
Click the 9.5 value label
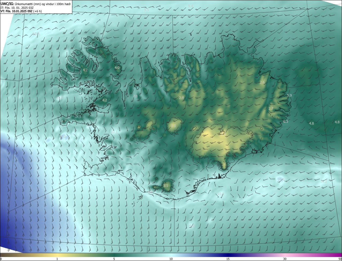pos(146,10)
